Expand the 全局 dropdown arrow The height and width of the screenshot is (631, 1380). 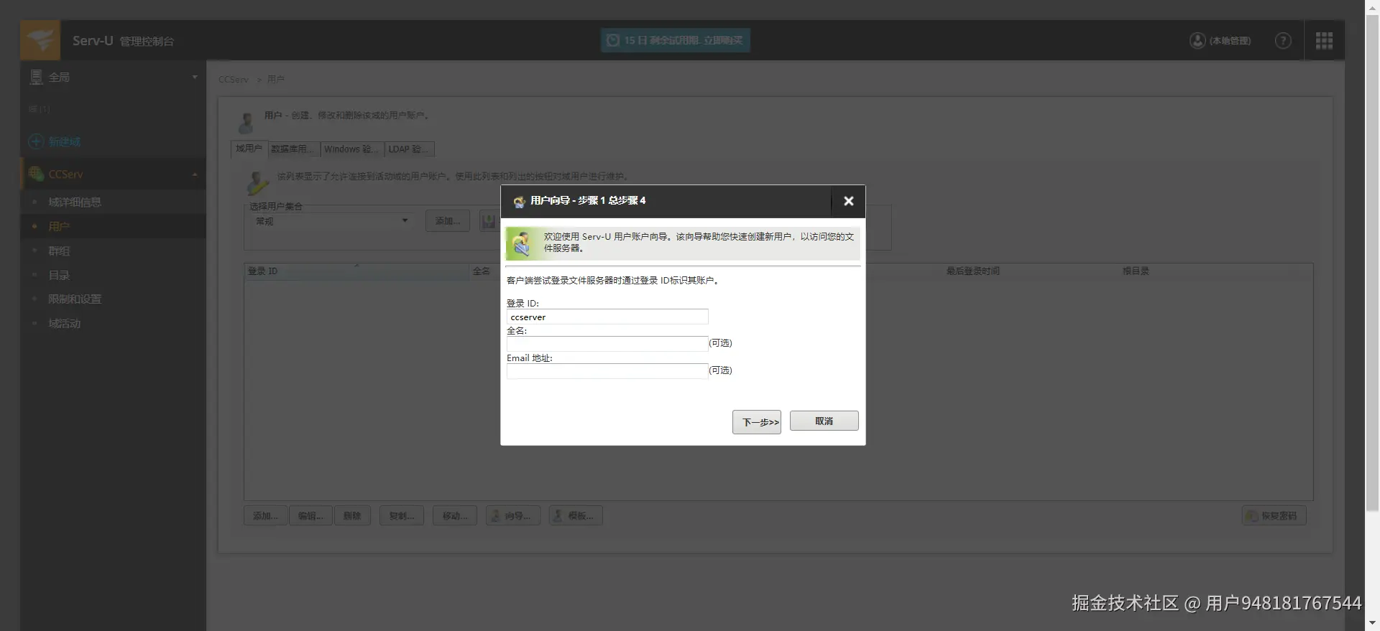click(x=195, y=77)
